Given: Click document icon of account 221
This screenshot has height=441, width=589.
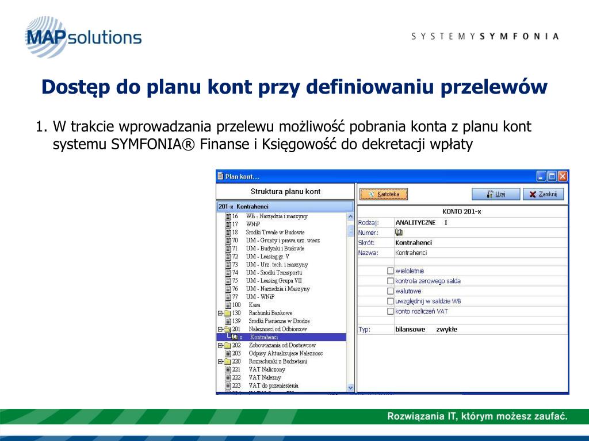Looking at the screenshot, I should 228,369.
